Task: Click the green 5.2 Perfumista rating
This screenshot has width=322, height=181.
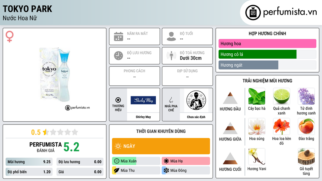Action: click(x=71, y=147)
